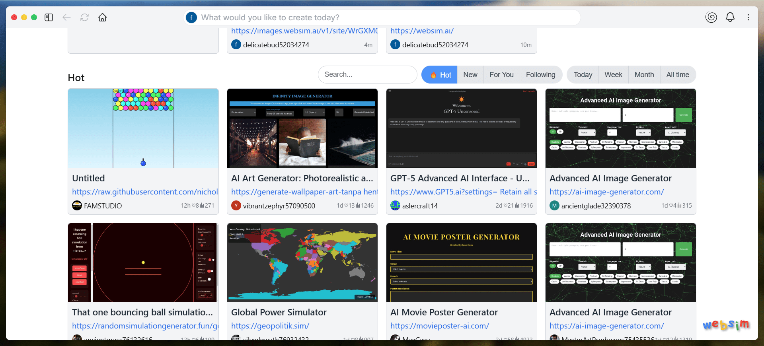Click username FAMSTUDIO
The height and width of the screenshot is (346, 764).
103,206
